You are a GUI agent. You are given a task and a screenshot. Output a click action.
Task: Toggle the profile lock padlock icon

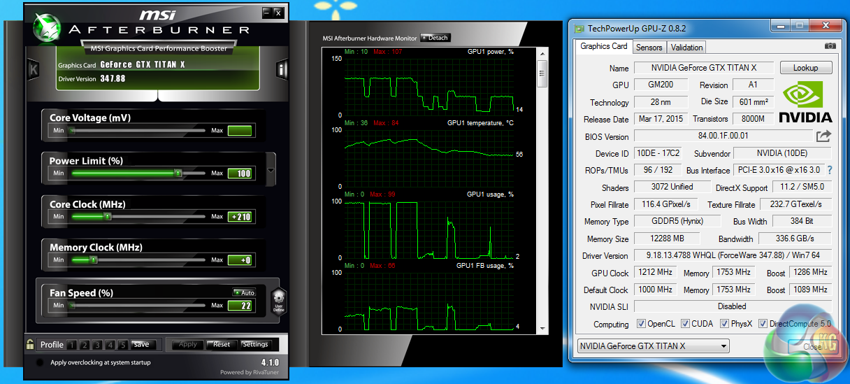coord(30,344)
